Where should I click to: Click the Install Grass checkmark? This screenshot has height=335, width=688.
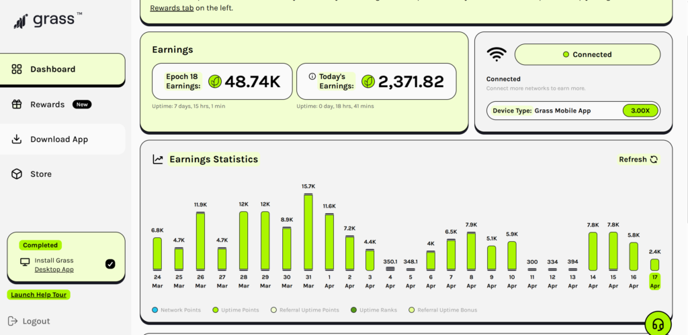pyautogui.click(x=110, y=264)
